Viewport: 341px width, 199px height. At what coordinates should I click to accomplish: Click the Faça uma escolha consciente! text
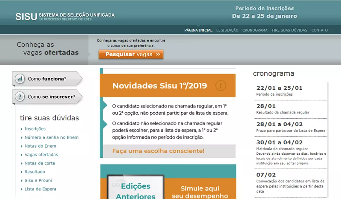[x=158, y=151]
